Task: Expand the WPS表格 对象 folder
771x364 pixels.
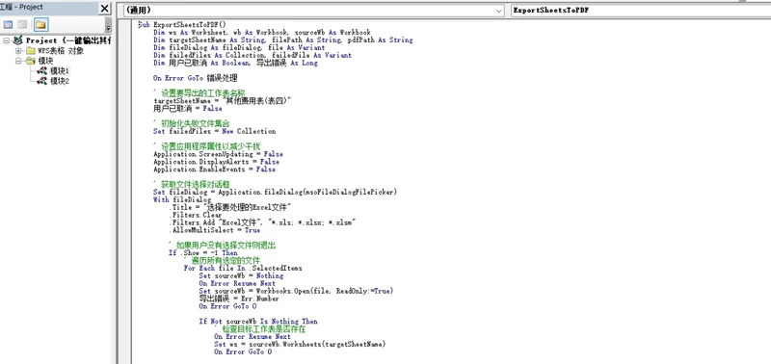Action: click(18, 51)
